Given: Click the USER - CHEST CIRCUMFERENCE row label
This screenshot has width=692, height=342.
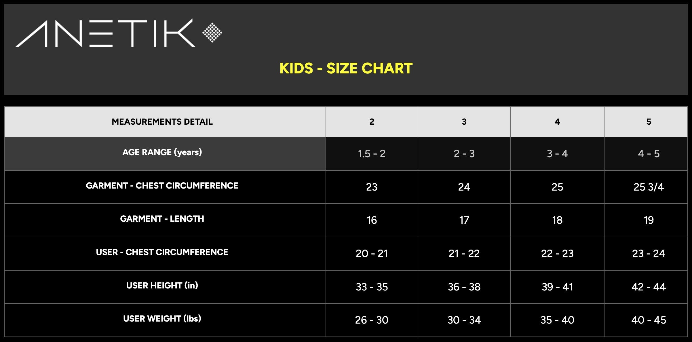Looking at the screenshot, I should tap(162, 252).
